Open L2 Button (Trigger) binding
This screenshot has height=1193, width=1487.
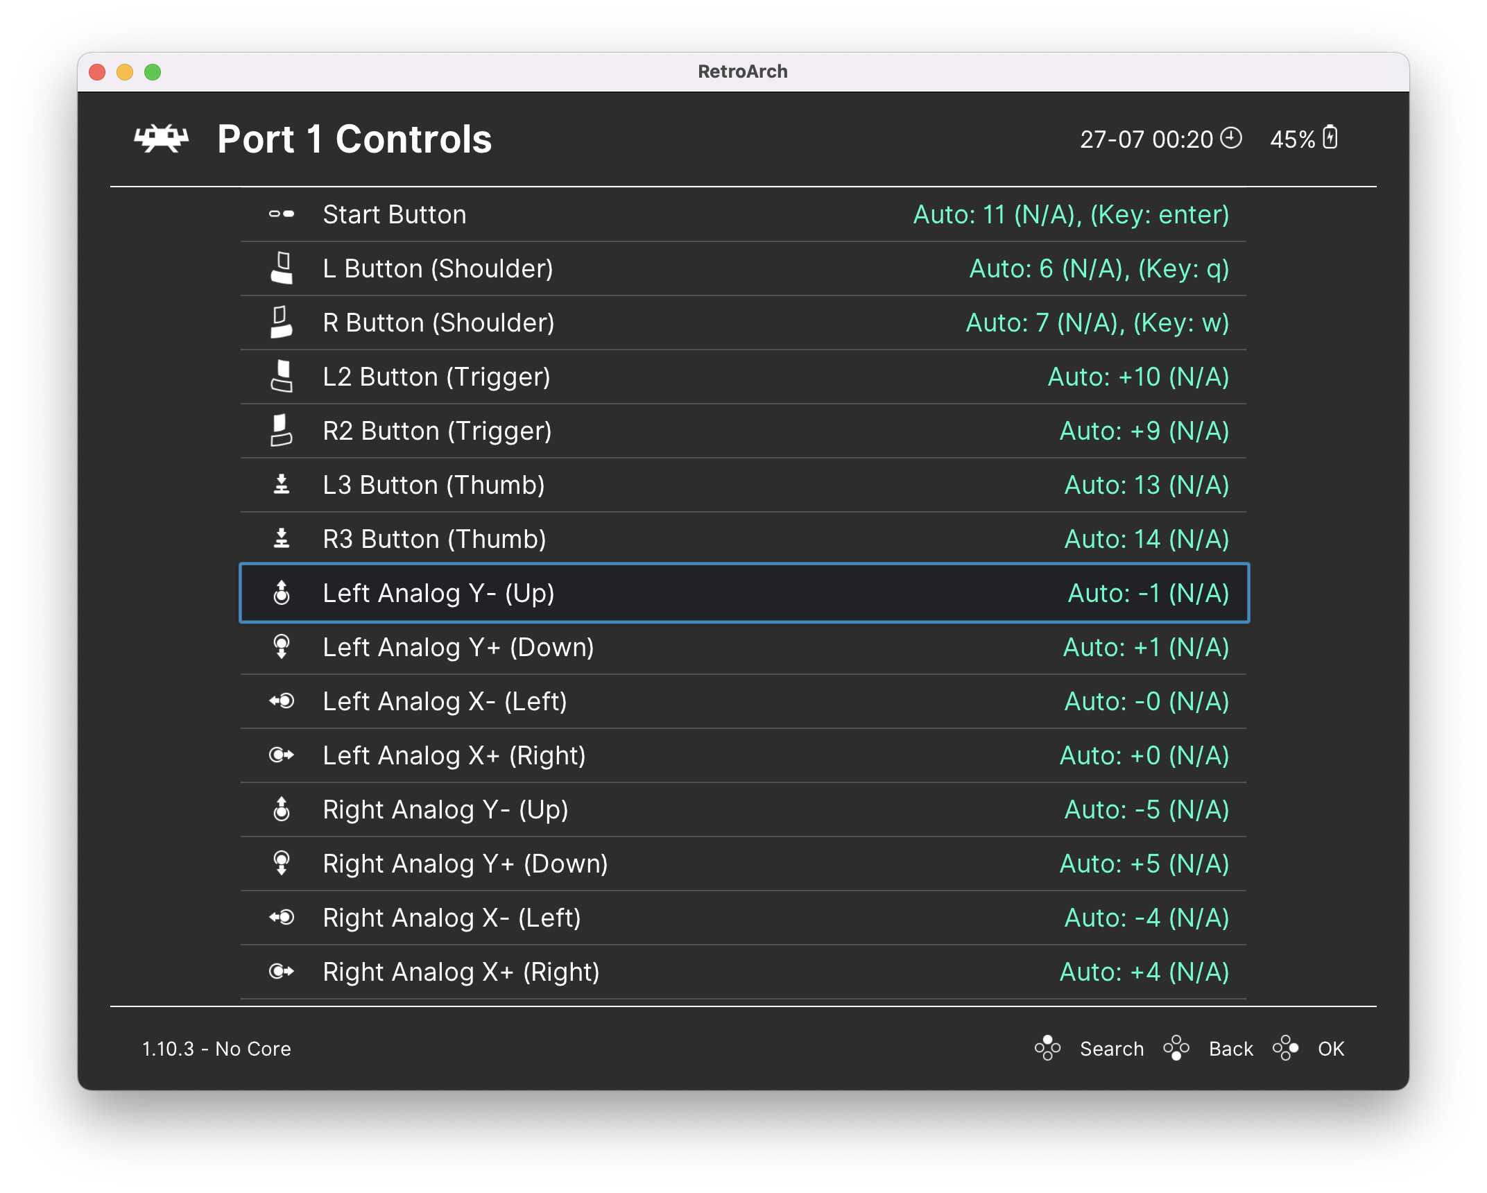pyautogui.click(x=742, y=377)
